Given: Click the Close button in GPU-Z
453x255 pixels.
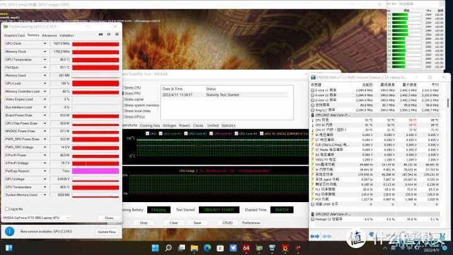Looking at the screenshot, I should tap(109, 218).
